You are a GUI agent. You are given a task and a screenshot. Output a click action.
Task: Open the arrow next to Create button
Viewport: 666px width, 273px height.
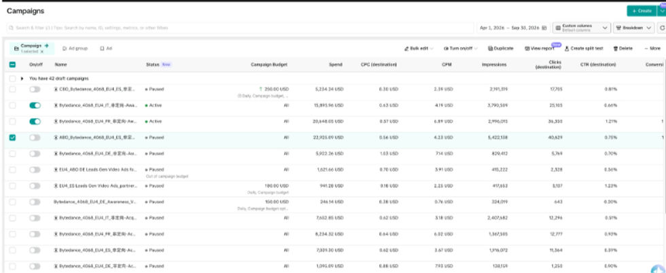tap(662, 11)
